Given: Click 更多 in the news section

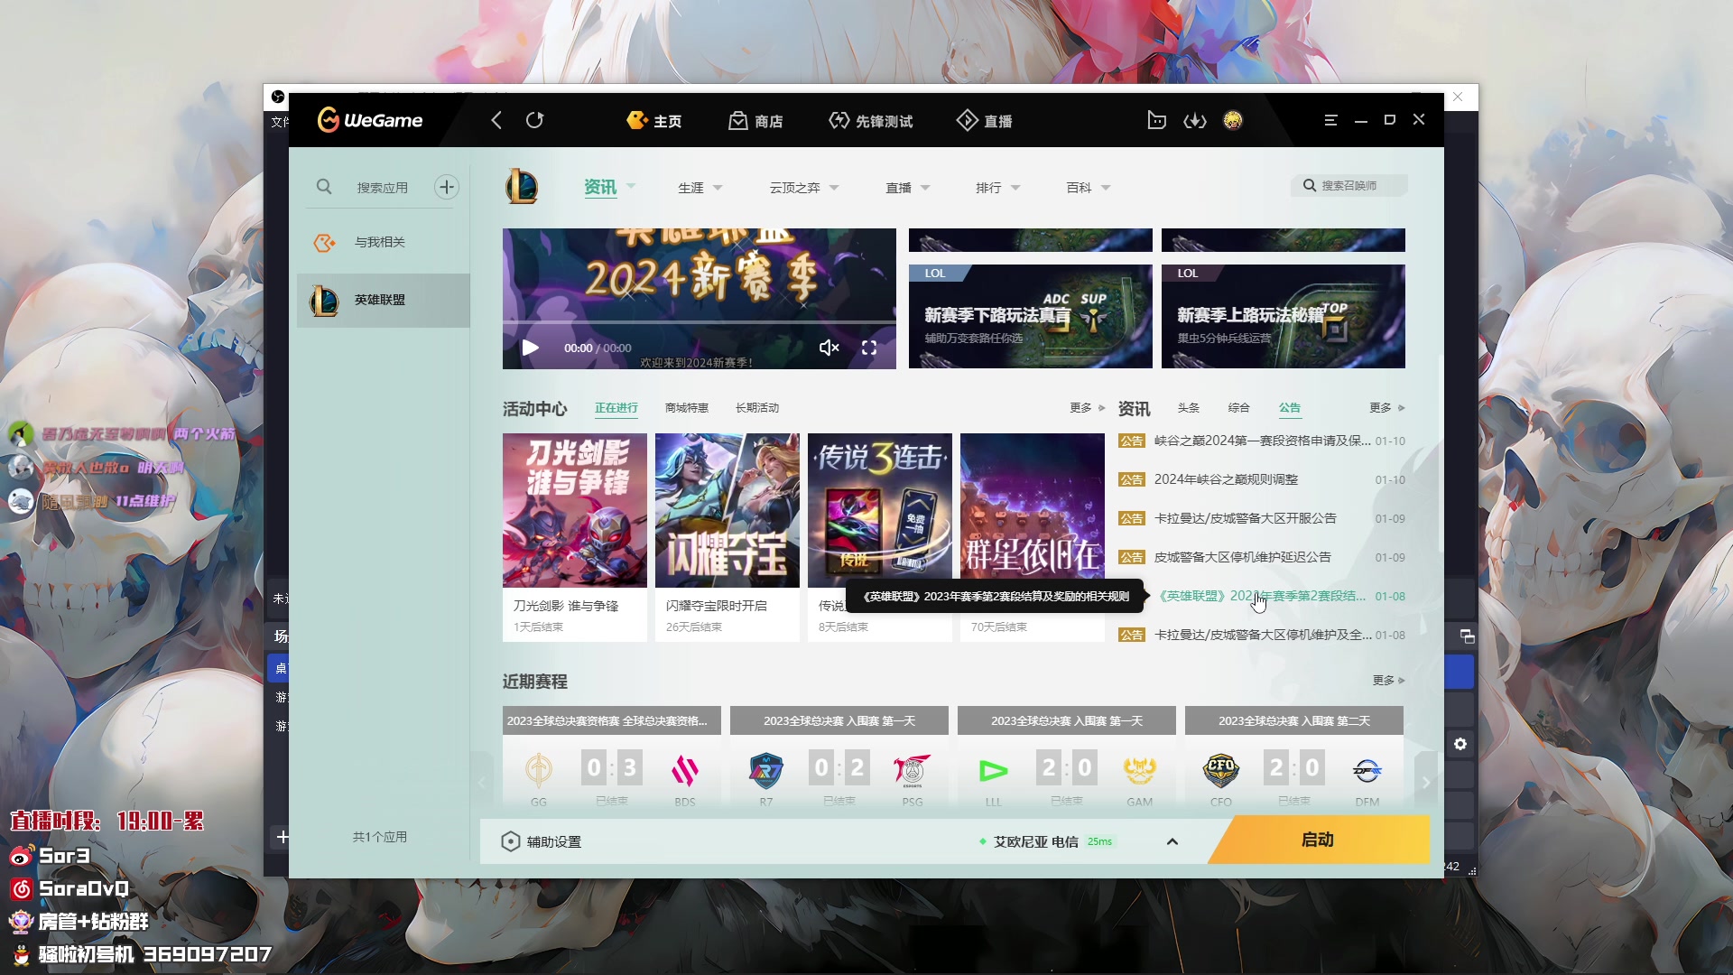Looking at the screenshot, I should (1386, 408).
